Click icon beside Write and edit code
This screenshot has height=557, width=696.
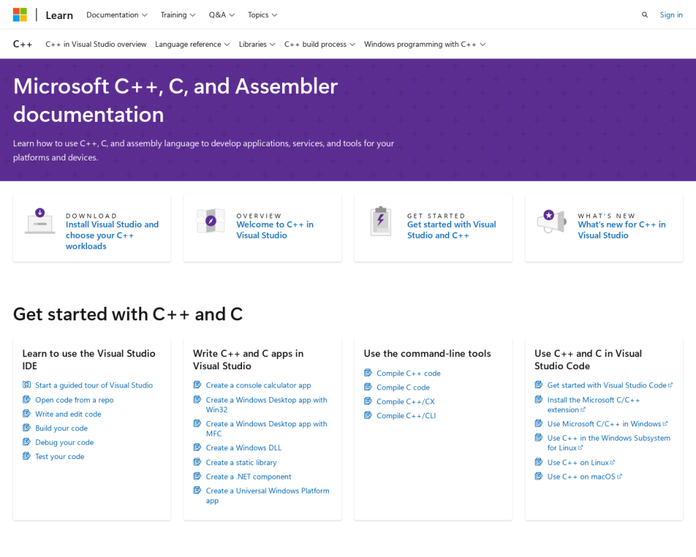pos(27,413)
